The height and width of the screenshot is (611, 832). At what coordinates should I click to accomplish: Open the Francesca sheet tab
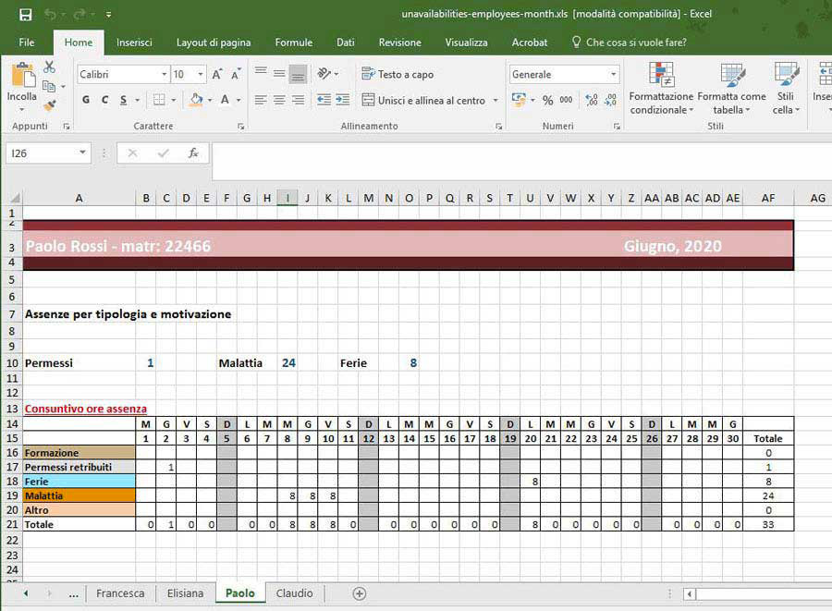click(120, 593)
